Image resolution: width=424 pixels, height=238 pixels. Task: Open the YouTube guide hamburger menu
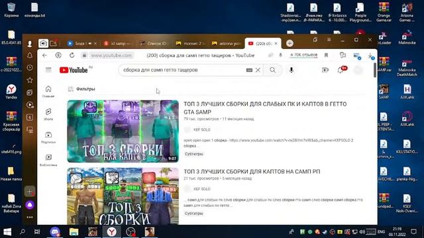[48, 70]
